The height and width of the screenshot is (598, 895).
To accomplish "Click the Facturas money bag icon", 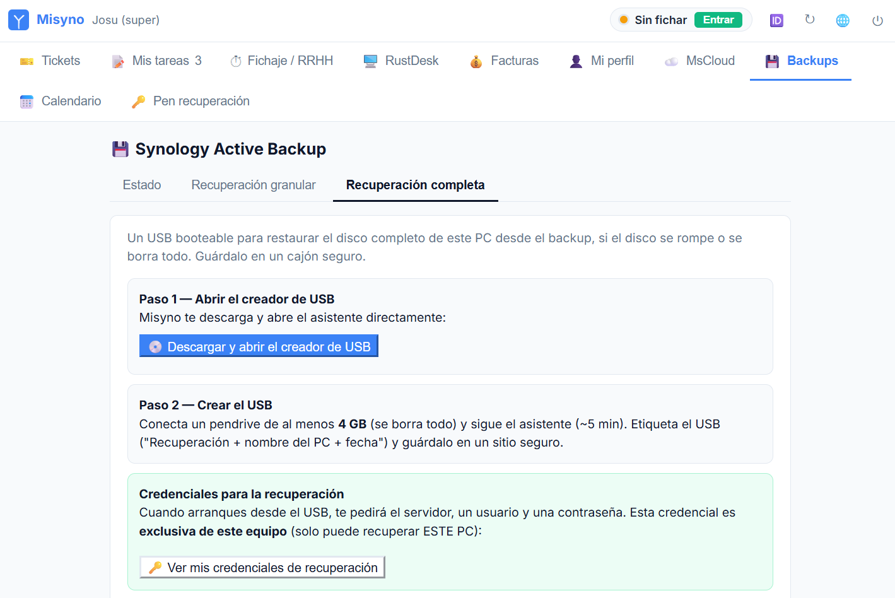I will click(x=476, y=61).
